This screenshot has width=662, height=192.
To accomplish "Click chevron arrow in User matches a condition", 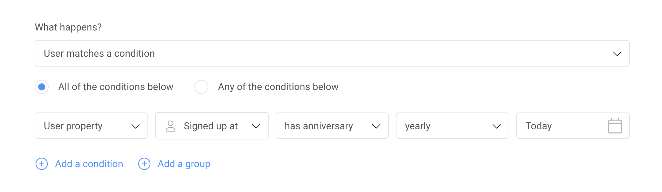I will [x=617, y=54].
